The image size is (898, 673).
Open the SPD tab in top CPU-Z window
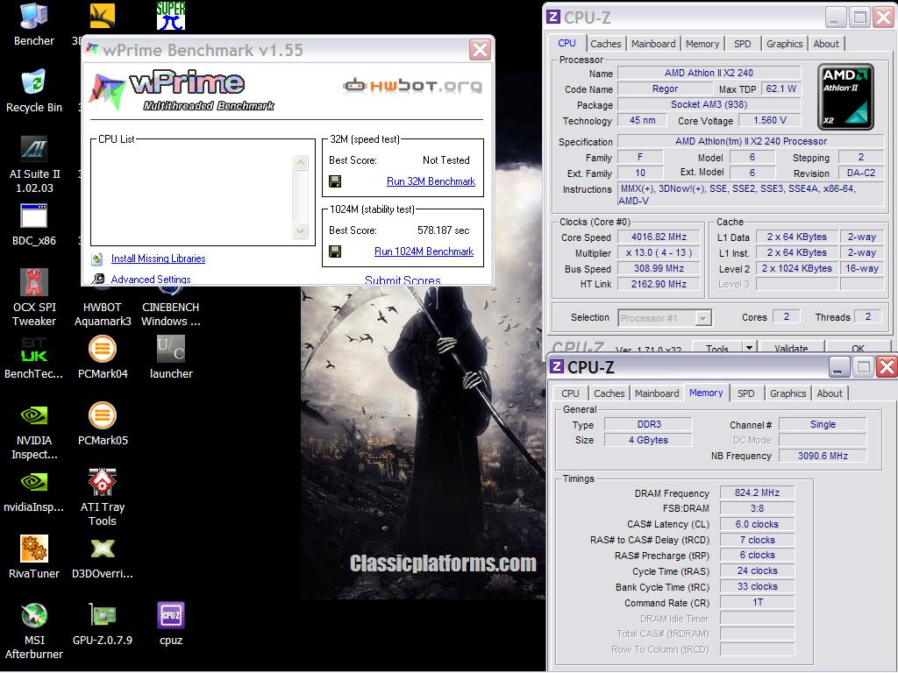coord(742,44)
